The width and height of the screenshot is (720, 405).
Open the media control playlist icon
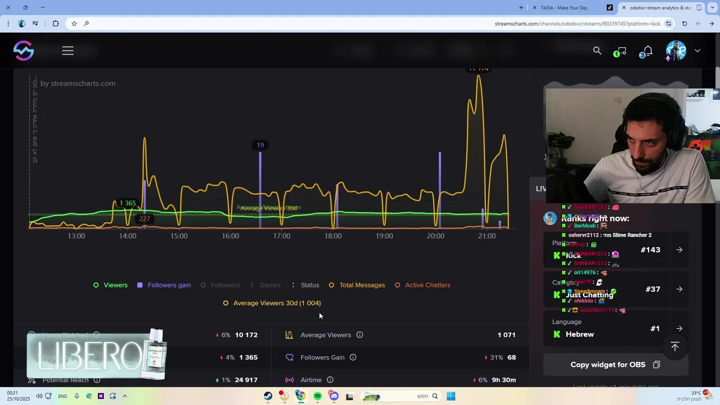point(35,24)
